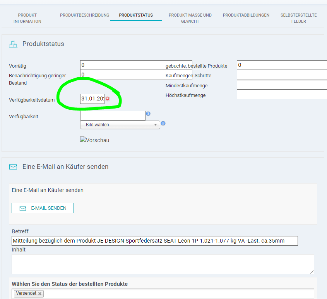Focus the Mindestkaufmenge input field
Viewport: 327px width, 299px height.
pyautogui.click(x=282, y=85)
